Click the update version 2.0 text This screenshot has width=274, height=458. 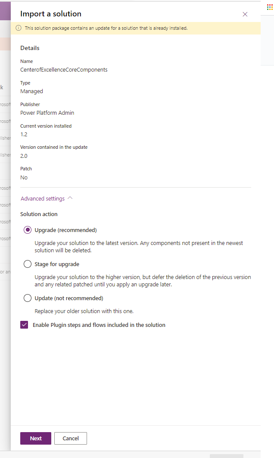click(24, 156)
